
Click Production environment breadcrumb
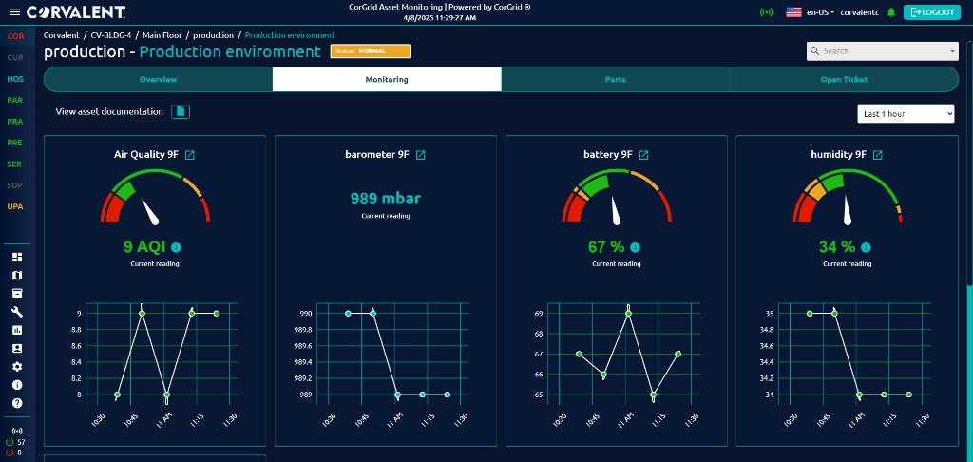coord(290,35)
